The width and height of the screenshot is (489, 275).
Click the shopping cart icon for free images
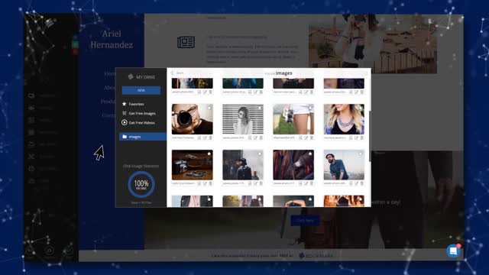click(124, 113)
